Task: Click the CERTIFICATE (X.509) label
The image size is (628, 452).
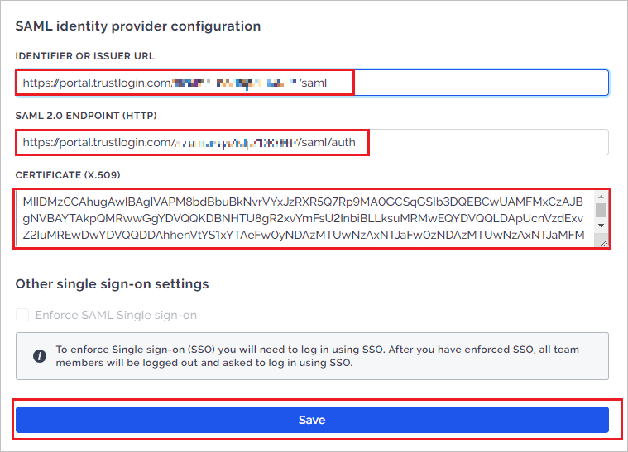Action: (68, 175)
